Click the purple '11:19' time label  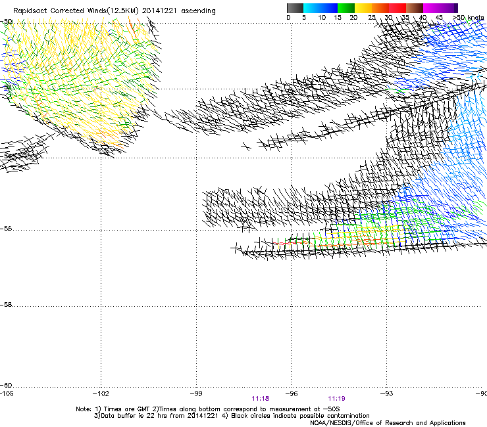[337, 399]
